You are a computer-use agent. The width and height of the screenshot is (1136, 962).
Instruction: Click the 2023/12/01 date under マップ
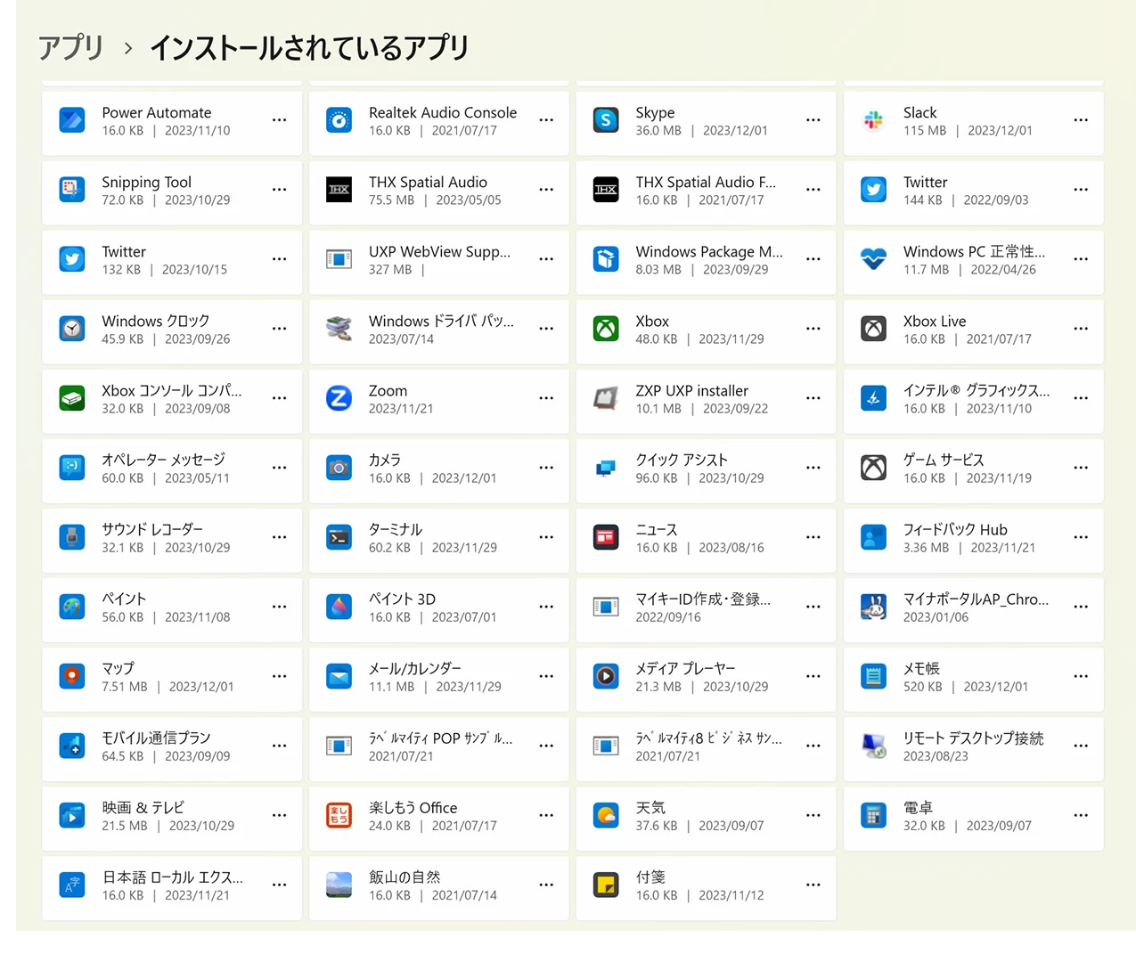coord(201,687)
